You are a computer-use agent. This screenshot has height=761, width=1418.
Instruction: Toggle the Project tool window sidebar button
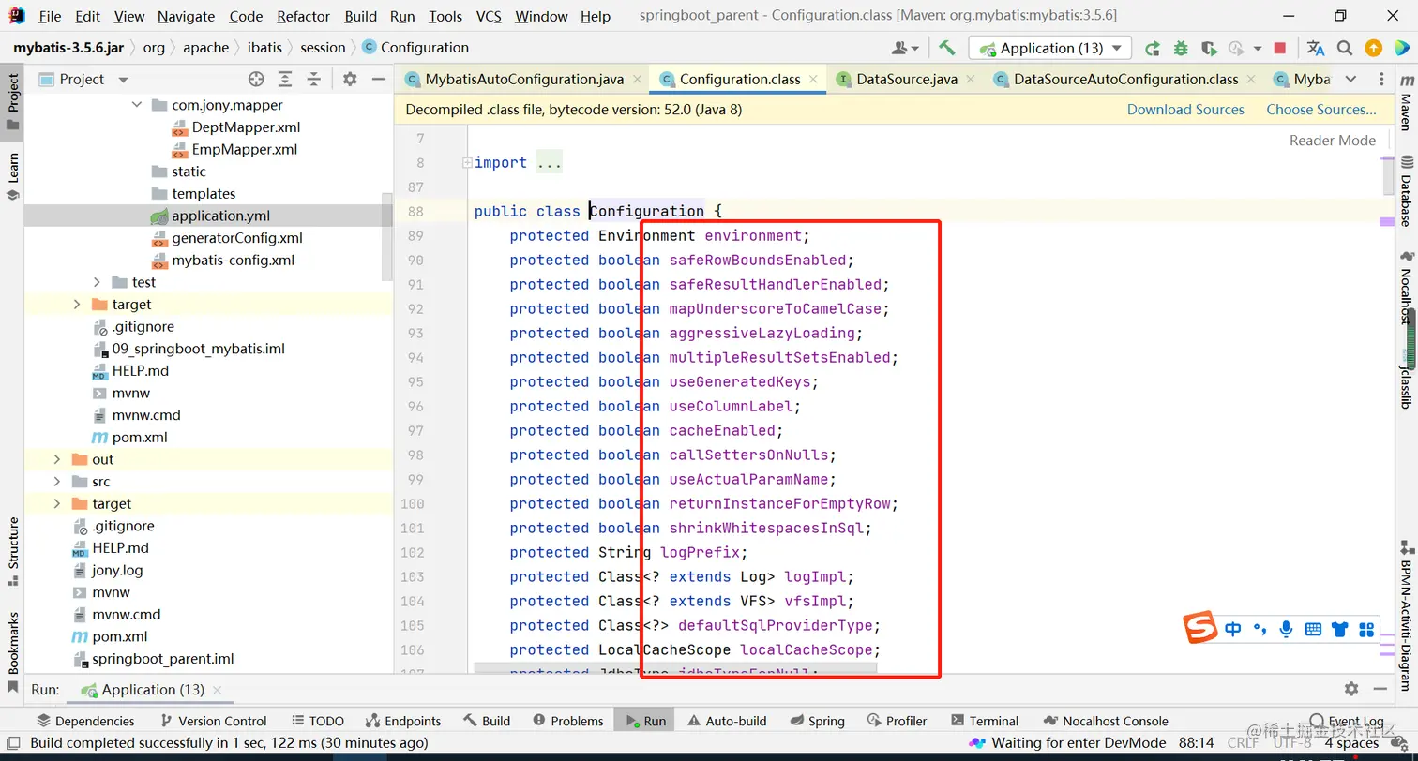click(x=13, y=101)
